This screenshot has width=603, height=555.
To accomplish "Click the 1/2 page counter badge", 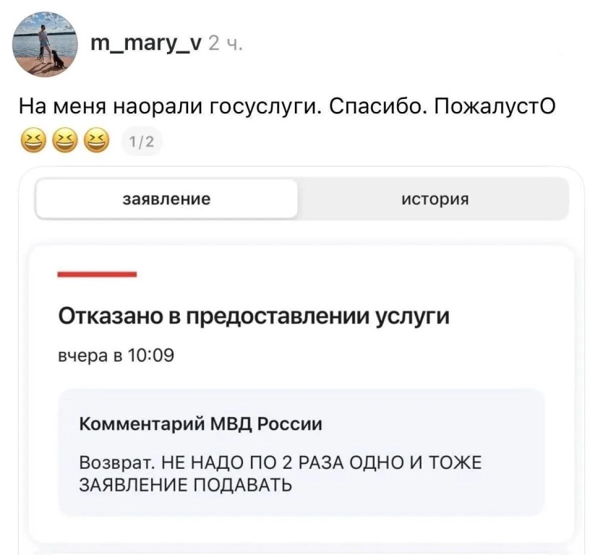I will (142, 142).
